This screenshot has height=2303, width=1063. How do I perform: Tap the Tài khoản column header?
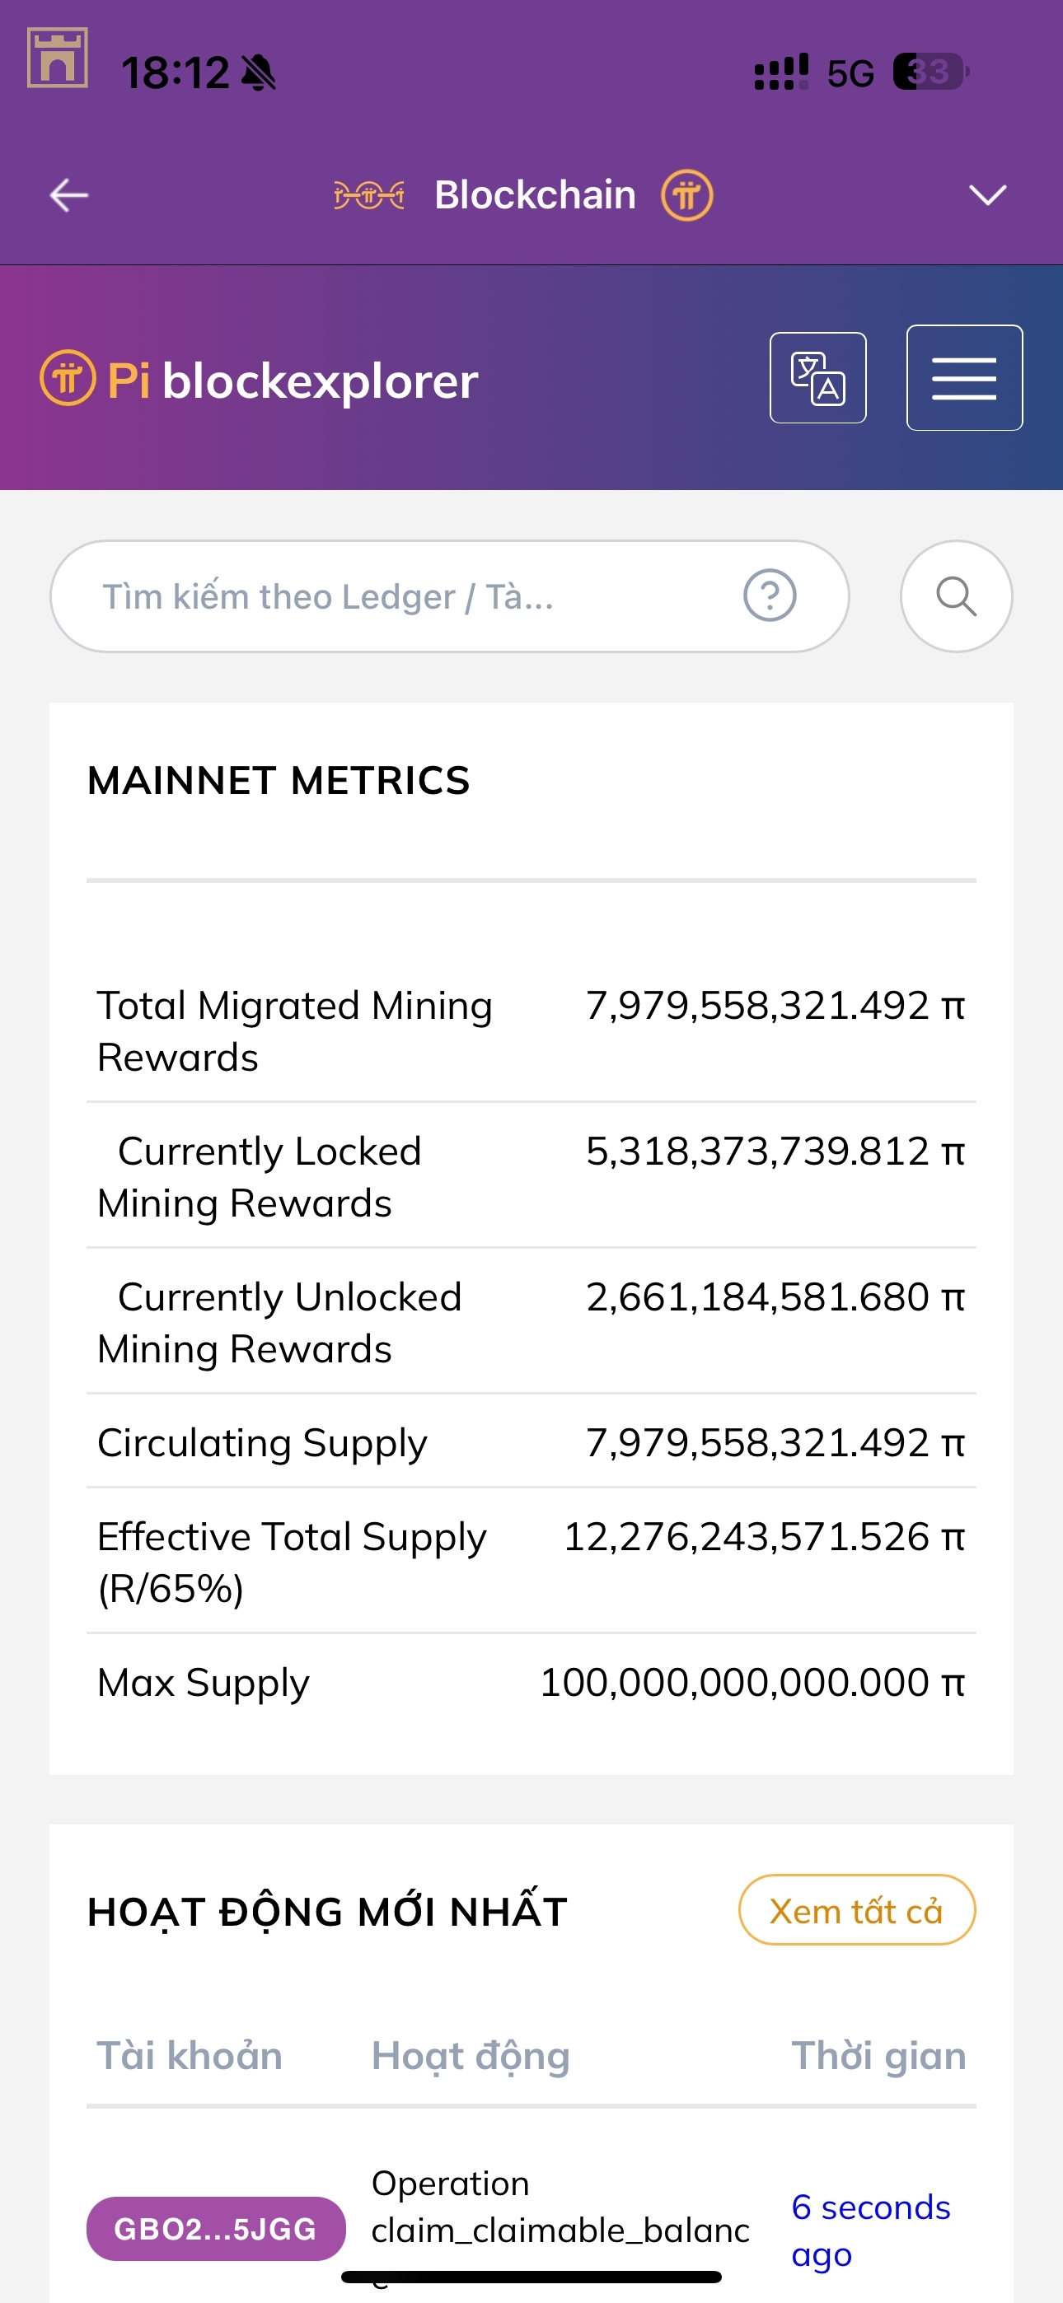(190, 2055)
